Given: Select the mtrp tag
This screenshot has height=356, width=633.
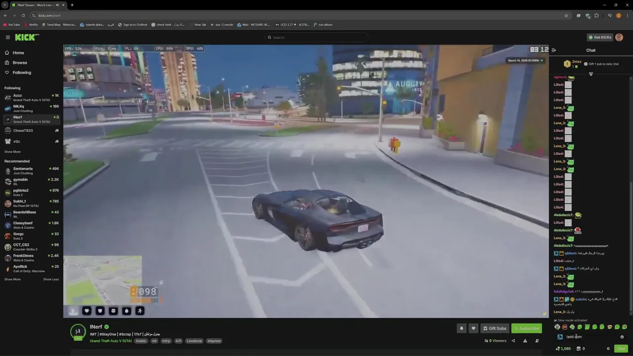Looking at the screenshot, I should click(166, 341).
